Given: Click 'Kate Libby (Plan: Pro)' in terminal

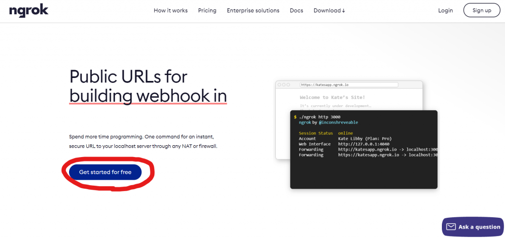Looking at the screenshot, I should tap(365, 139).
